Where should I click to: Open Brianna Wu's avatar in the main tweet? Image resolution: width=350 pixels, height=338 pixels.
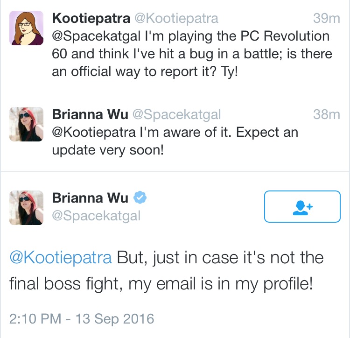pyautogui.click(x=26, y=208)
